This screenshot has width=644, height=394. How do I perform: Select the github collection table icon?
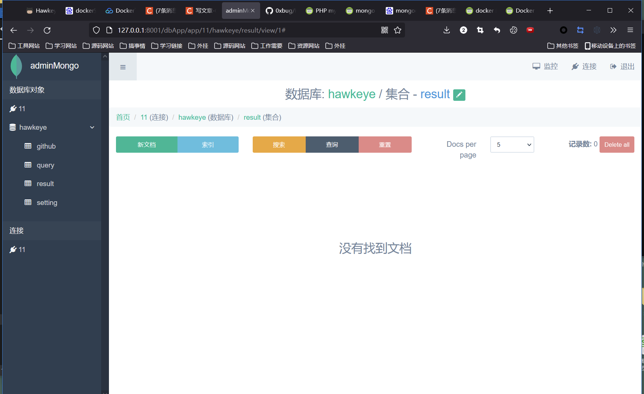(29, 146)
